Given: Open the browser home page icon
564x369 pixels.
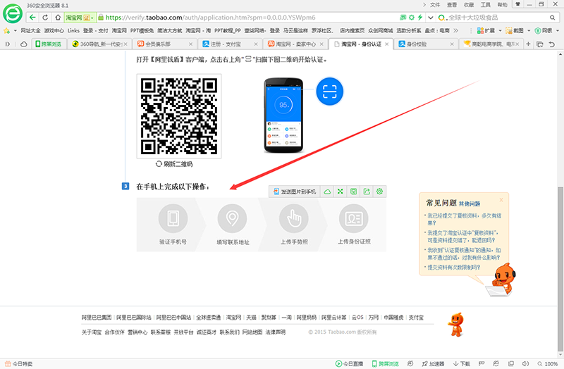Looking at the screenshot, I should coord(58,17).
